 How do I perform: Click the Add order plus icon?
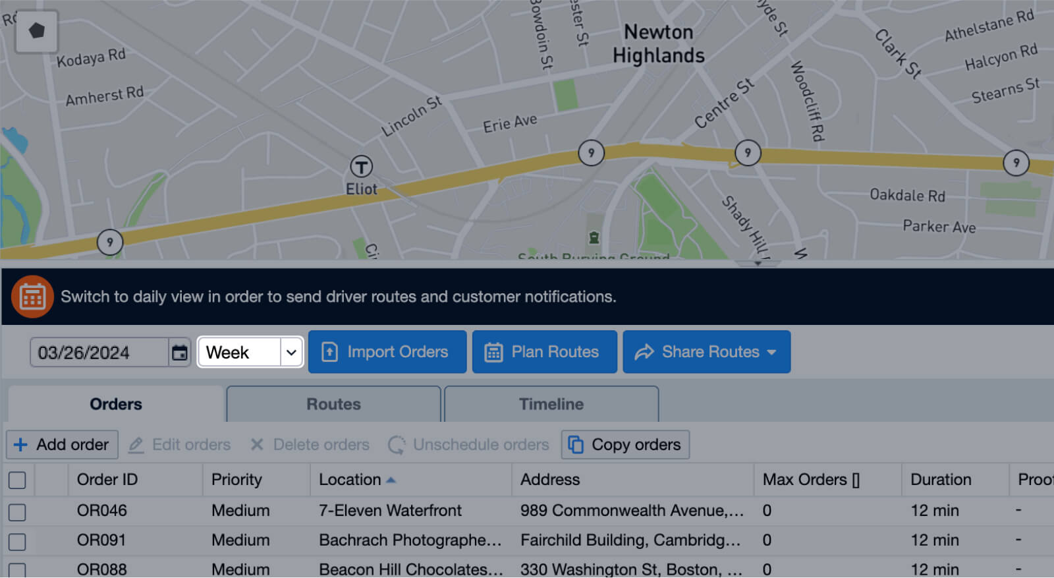(20, 445)
